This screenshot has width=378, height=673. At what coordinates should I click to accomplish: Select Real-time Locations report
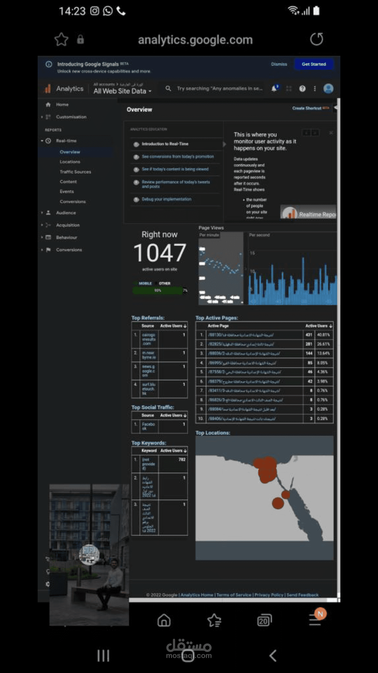click(x=70, y=162)
